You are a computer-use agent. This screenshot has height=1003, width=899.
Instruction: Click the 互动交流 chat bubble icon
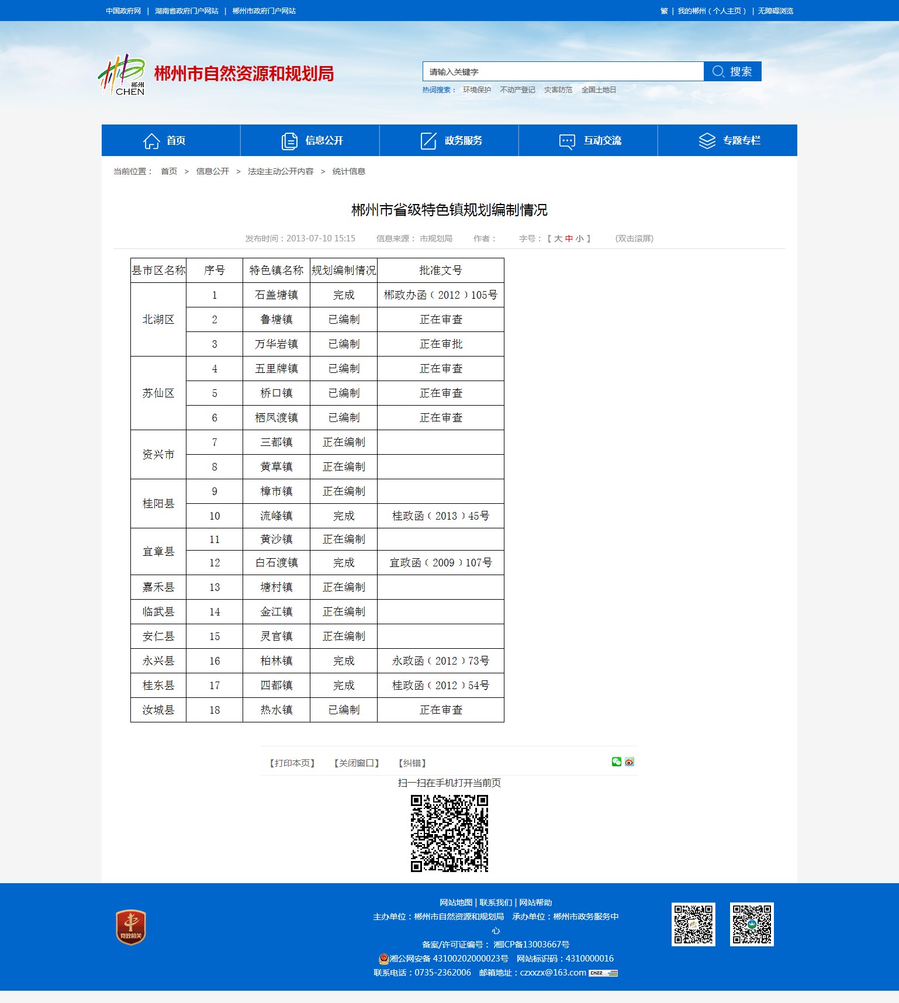(x=567, y=141)
